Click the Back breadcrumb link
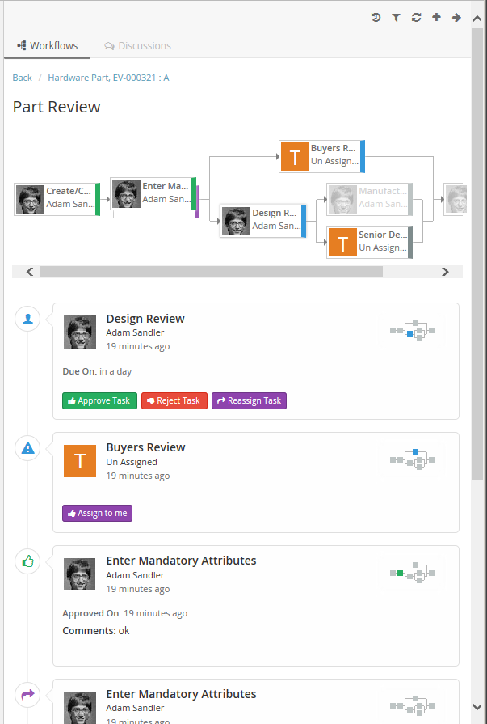Viewport: 487px width, 724px height. 23,78
